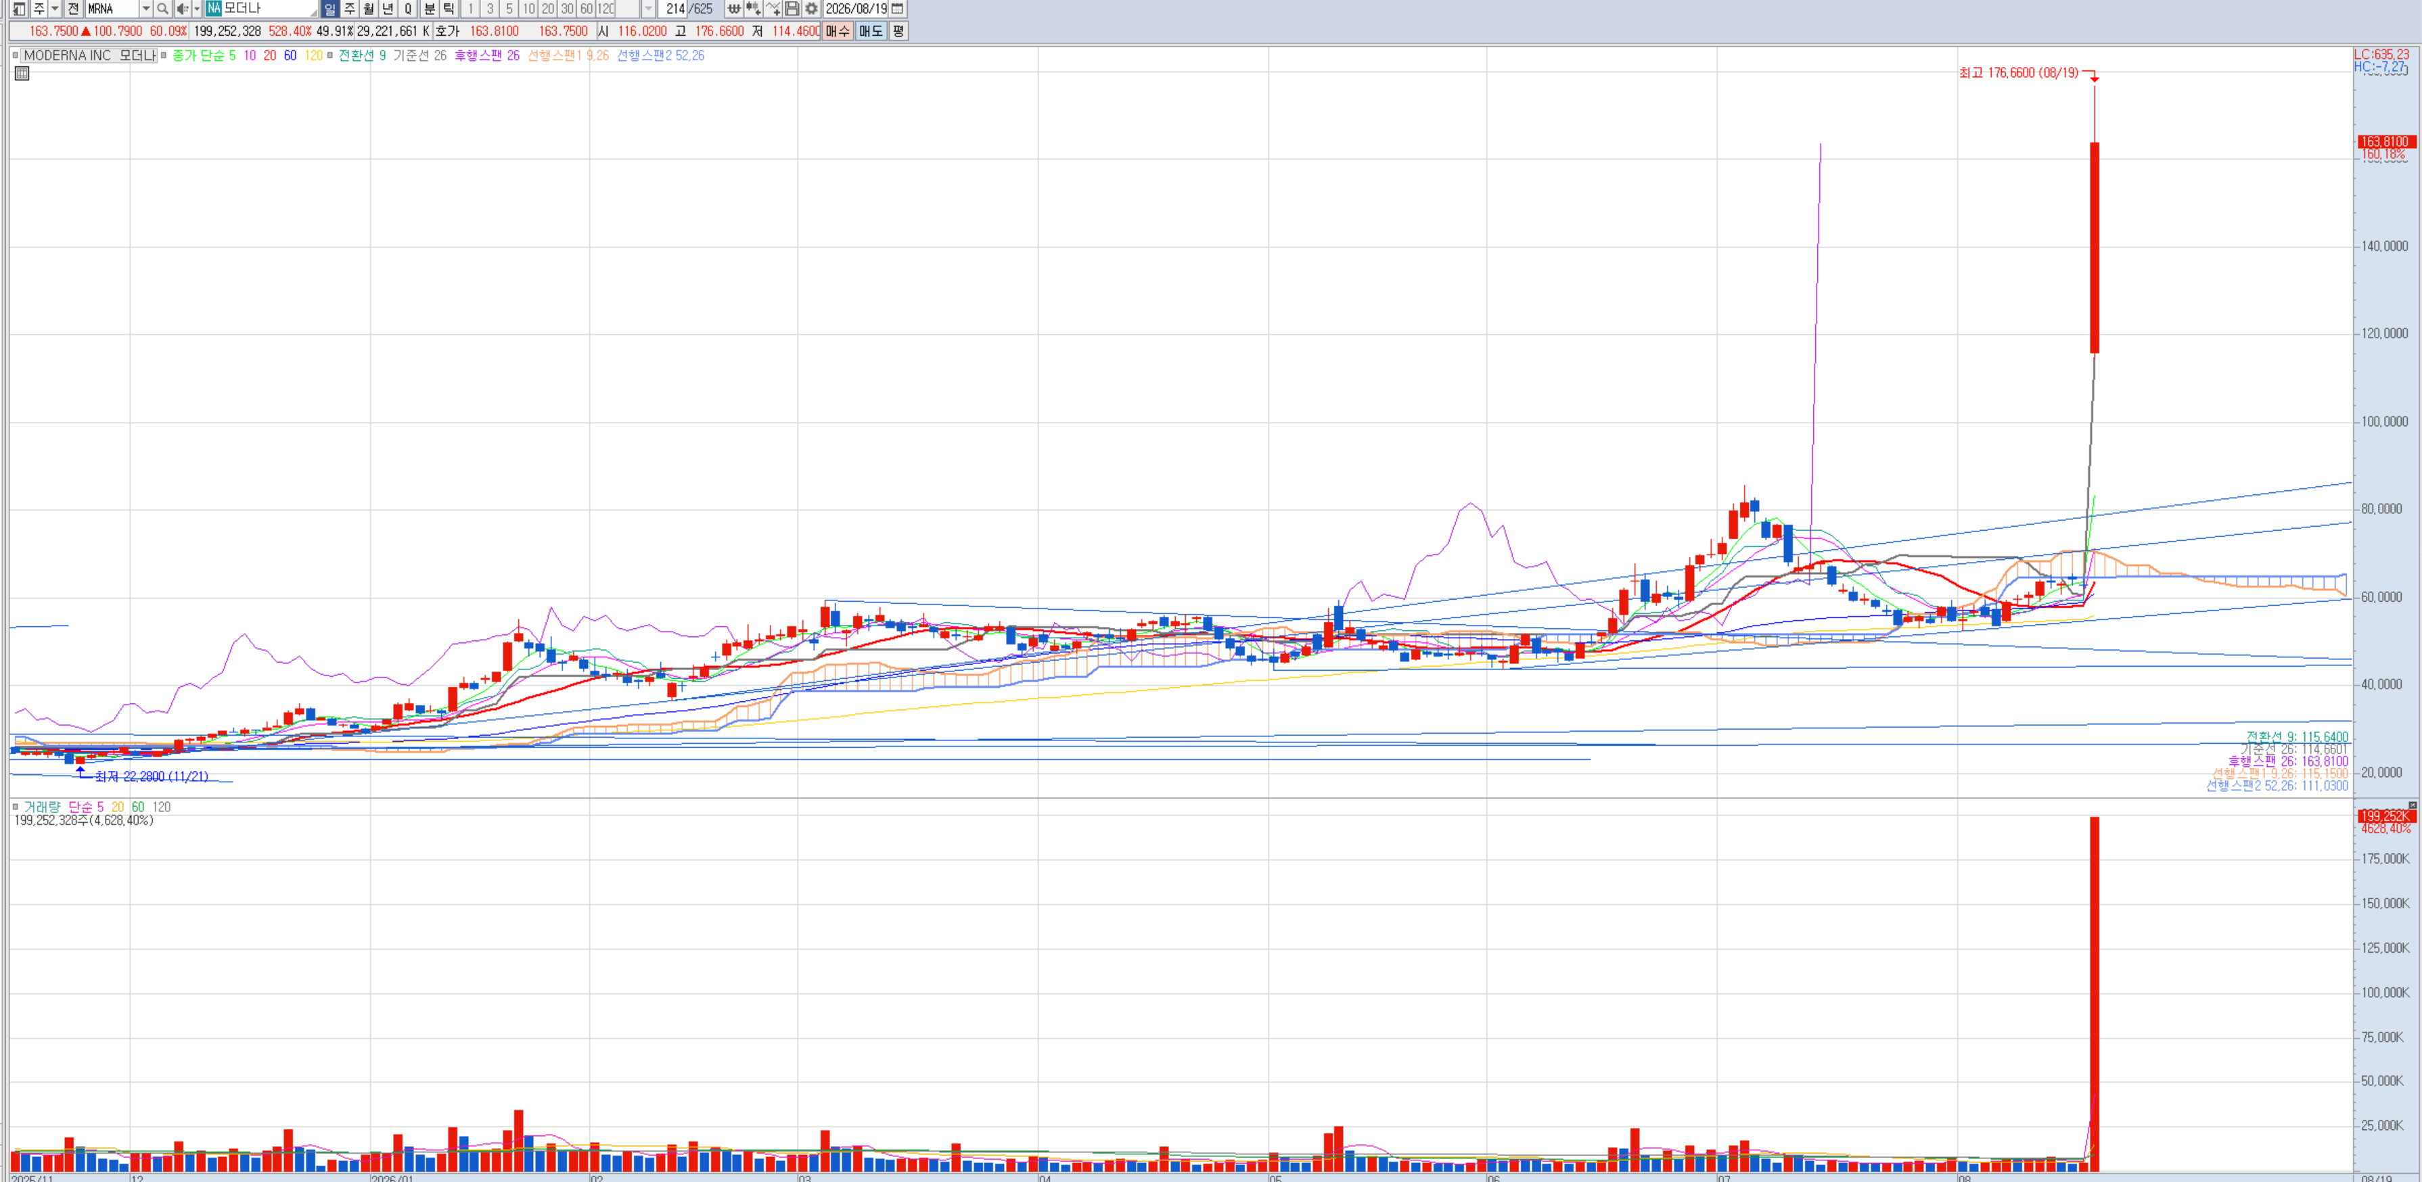Expand the ticker symbol history dropdown
Image resolution: width=2422 pixels, height=1182 pixels.
(x=145, y=9)
